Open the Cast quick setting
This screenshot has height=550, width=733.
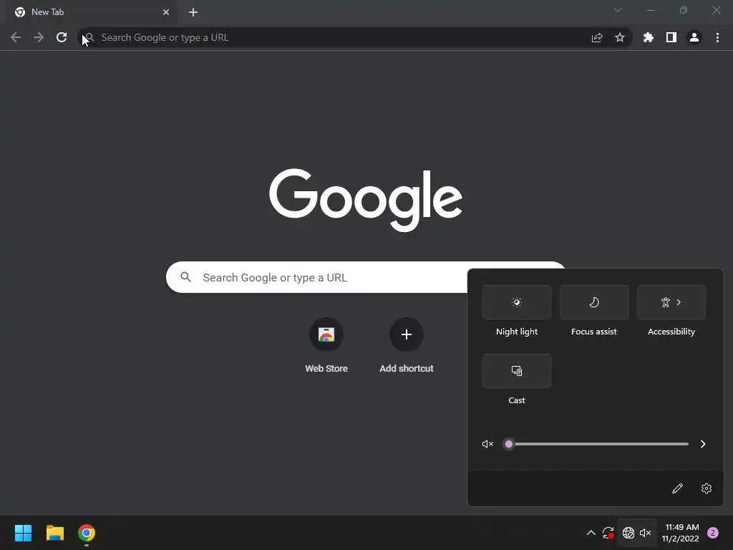coord(517,371)
